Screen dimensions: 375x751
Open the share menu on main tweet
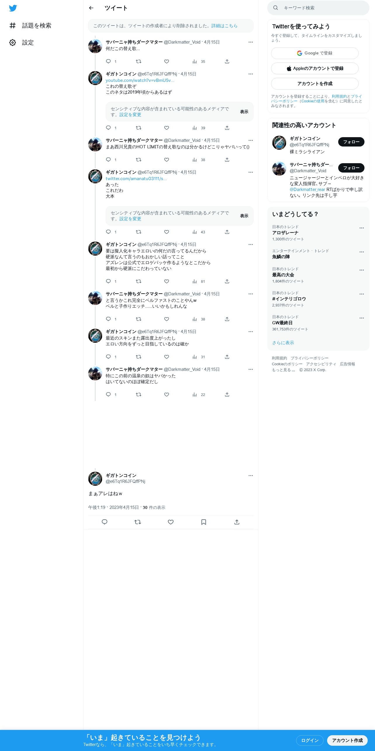coord(237,522)
